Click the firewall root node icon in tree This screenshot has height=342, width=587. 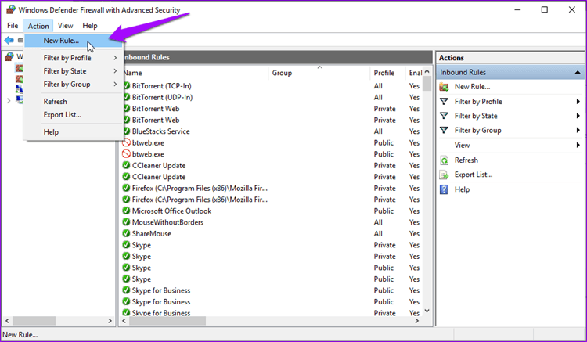click(9, 56)
